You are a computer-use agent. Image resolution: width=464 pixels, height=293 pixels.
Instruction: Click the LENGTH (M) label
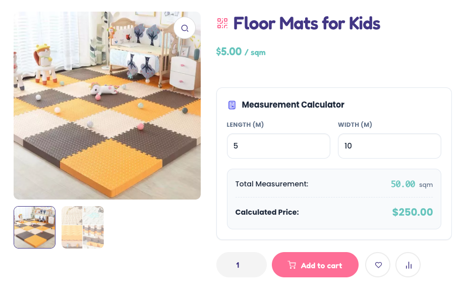pos(245,125)
